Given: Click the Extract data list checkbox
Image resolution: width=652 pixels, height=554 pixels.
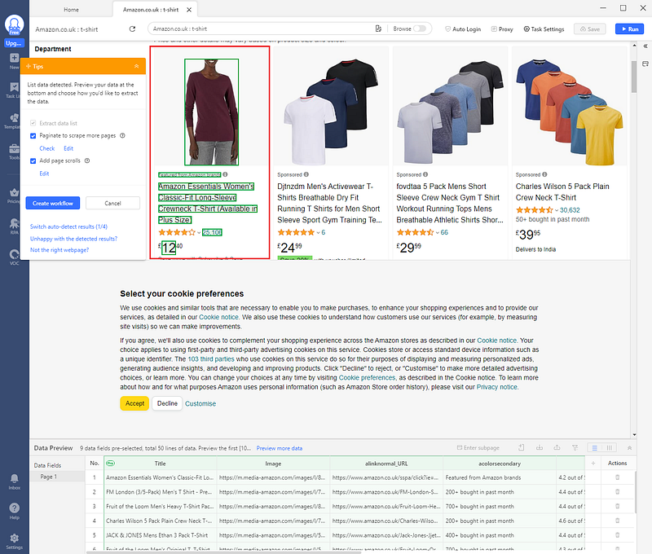Looking at the screenshot, I should coord(33,123).
